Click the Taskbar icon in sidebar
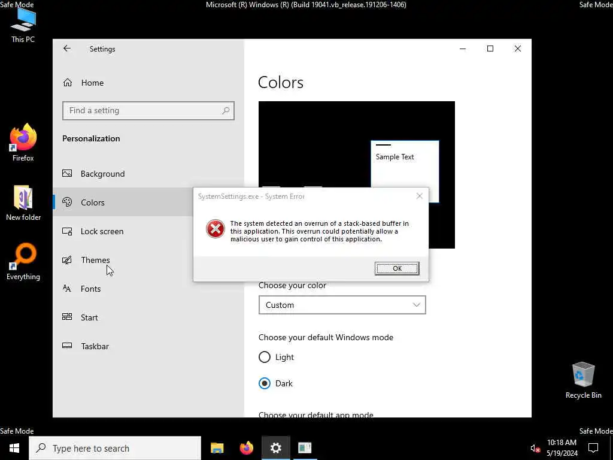Image resolution: width=613 pixels, height=460 pixels. (67, 346)
